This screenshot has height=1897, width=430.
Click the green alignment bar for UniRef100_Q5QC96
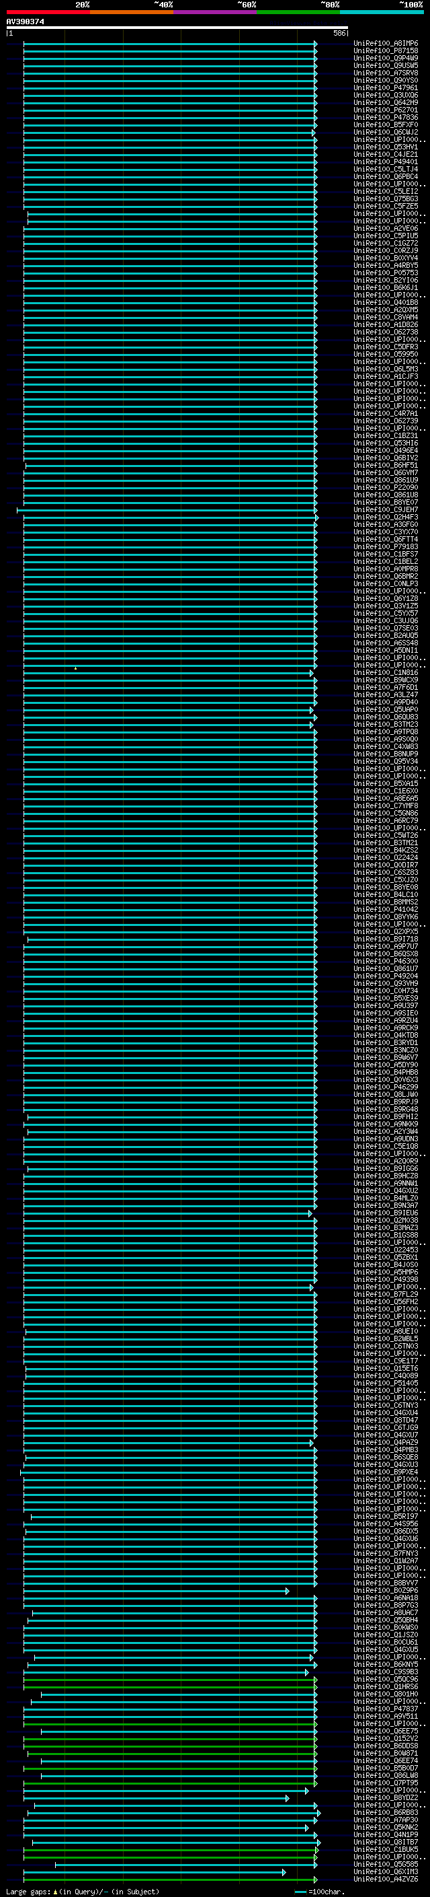coord(171,1679)
